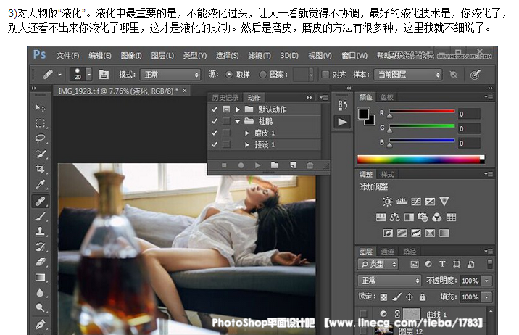519x335 pixels.
Task: Open the opacity slider dropdown arrow
Action: tap(486, 281)
